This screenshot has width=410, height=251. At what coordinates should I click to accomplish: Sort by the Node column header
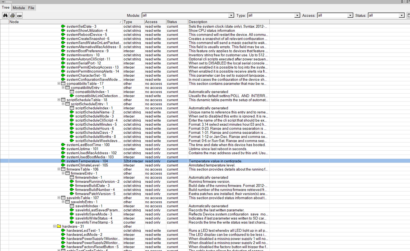[x=66, y=22]
